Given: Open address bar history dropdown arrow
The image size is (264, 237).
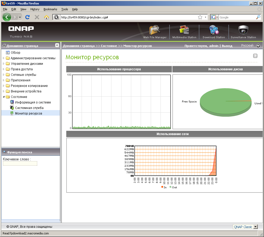Looking at the screenshot, I should (x=205, y=17).
